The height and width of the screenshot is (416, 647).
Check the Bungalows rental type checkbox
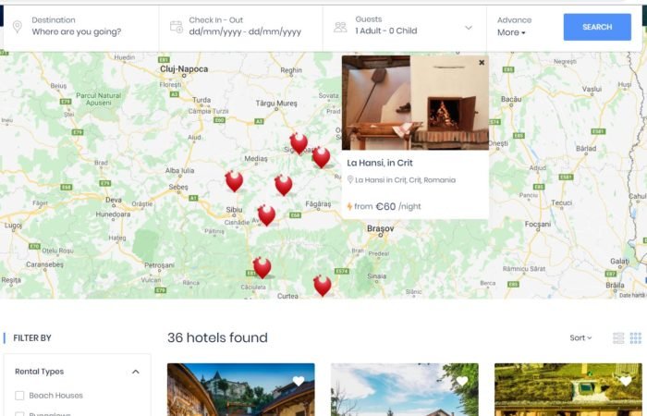coord(19,413)
